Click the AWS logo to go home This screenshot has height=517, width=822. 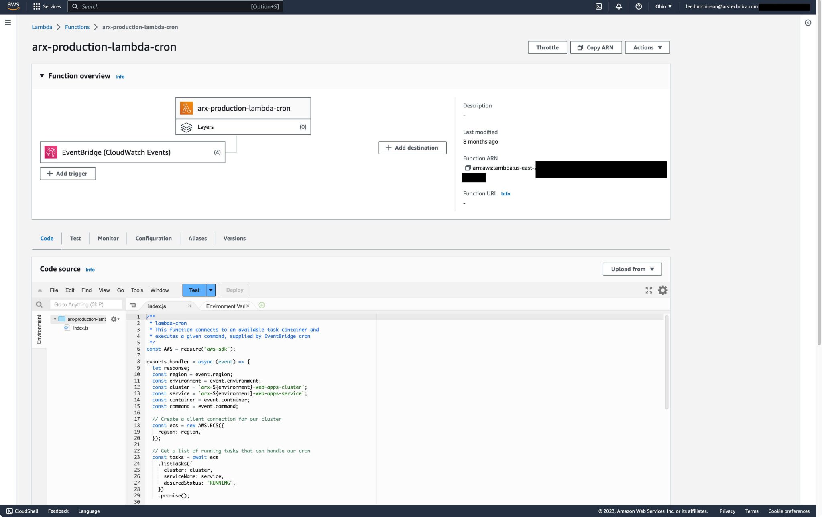click(x=13, y=6)
